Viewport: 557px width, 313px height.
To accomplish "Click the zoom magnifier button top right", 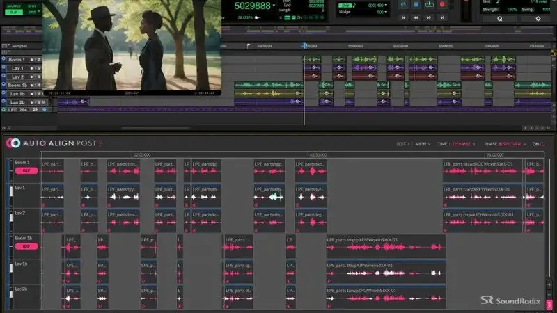I will pyautogui.click(x=499, y=19).
